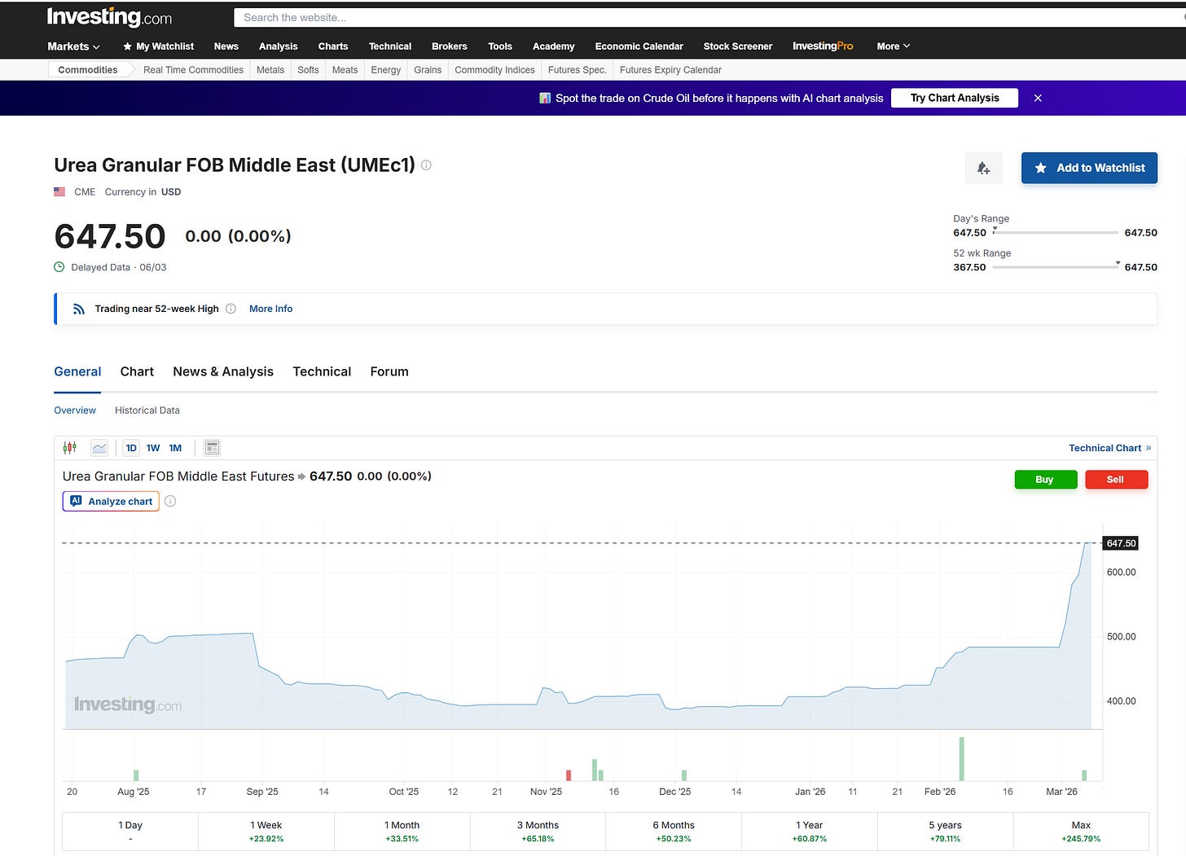Open the Overview sub-tab
This screenshot has width=1186, height=856.
[x=75, y=410]
